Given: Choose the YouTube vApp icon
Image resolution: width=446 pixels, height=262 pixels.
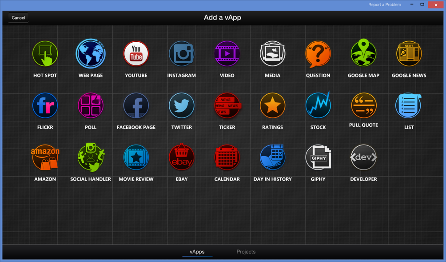Looking at the screenshot, I should tap(136, 54).
